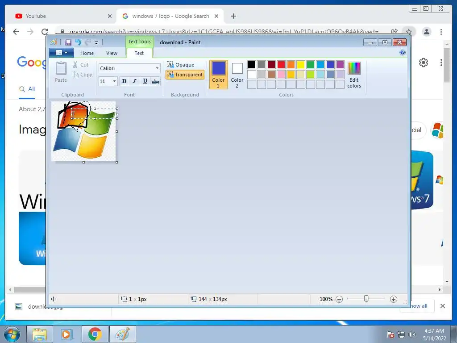Open Windows Explorer from the taskbar
Image resolution: width=457 pixels, height=343 pixels.
pyautogui.click(x=40, y=334)
